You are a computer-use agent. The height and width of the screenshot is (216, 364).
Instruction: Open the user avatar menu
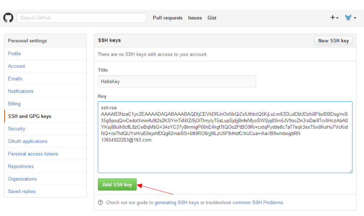(x=350, y=17)
